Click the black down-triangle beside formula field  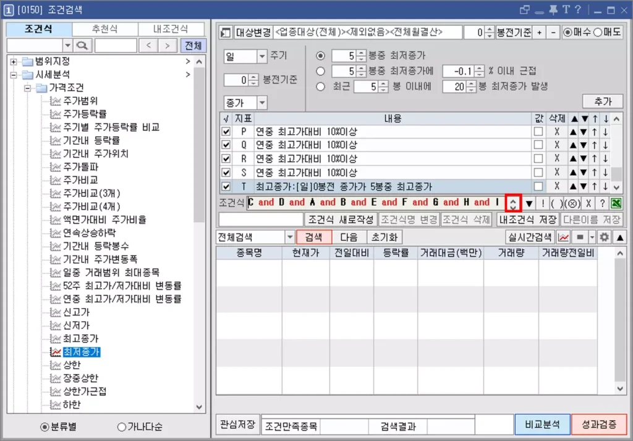click(529, 203)
